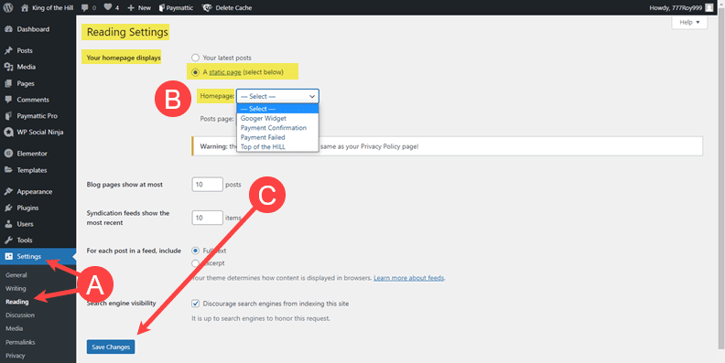This screenshot has width=725, height=363.
Task: Select A static page radio button
Action: 196,72
